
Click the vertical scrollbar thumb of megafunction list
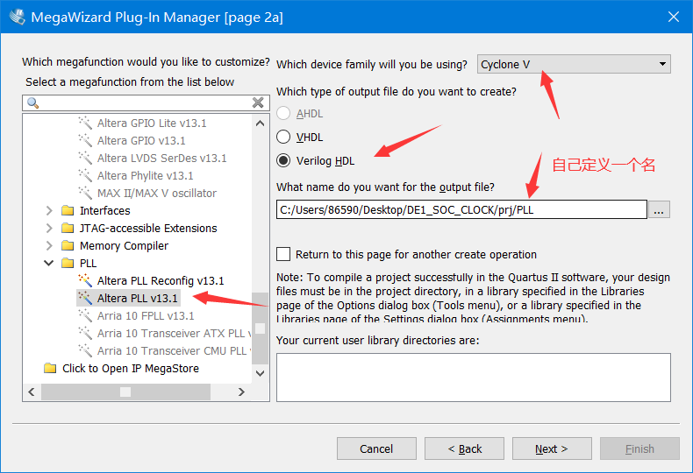click(261, 328)
